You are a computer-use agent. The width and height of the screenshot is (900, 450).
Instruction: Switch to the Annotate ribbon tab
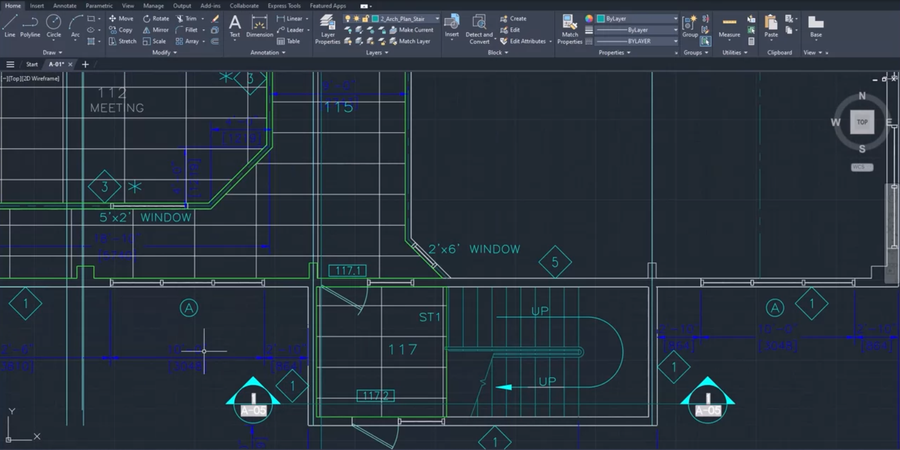pyautogui.click(x=65, y=6)
